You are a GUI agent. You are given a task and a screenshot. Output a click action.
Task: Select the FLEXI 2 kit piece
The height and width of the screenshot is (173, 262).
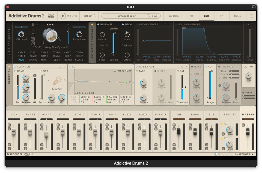(x=68, y=59)
